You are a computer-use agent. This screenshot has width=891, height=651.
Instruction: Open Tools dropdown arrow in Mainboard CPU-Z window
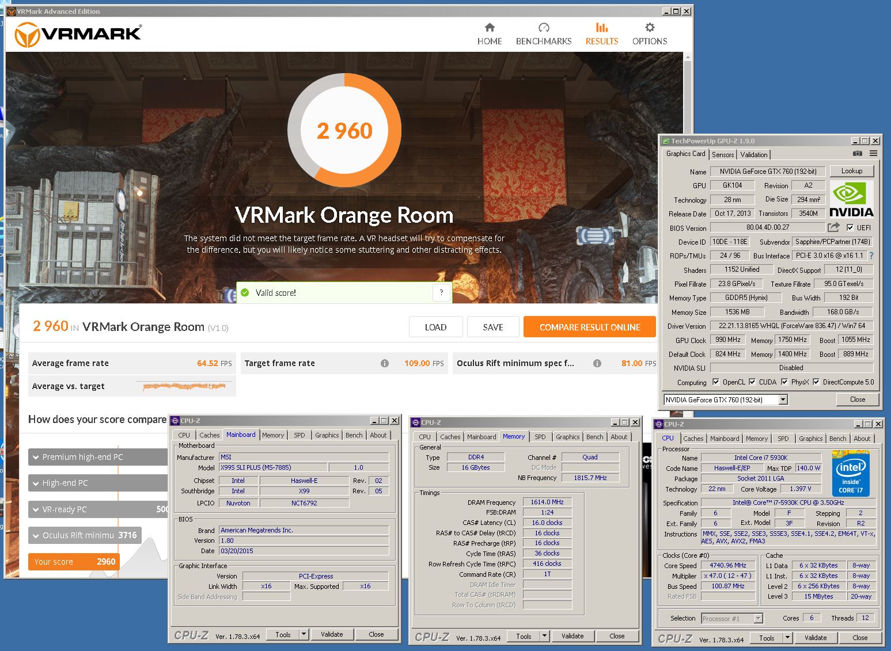pos(304,634)
